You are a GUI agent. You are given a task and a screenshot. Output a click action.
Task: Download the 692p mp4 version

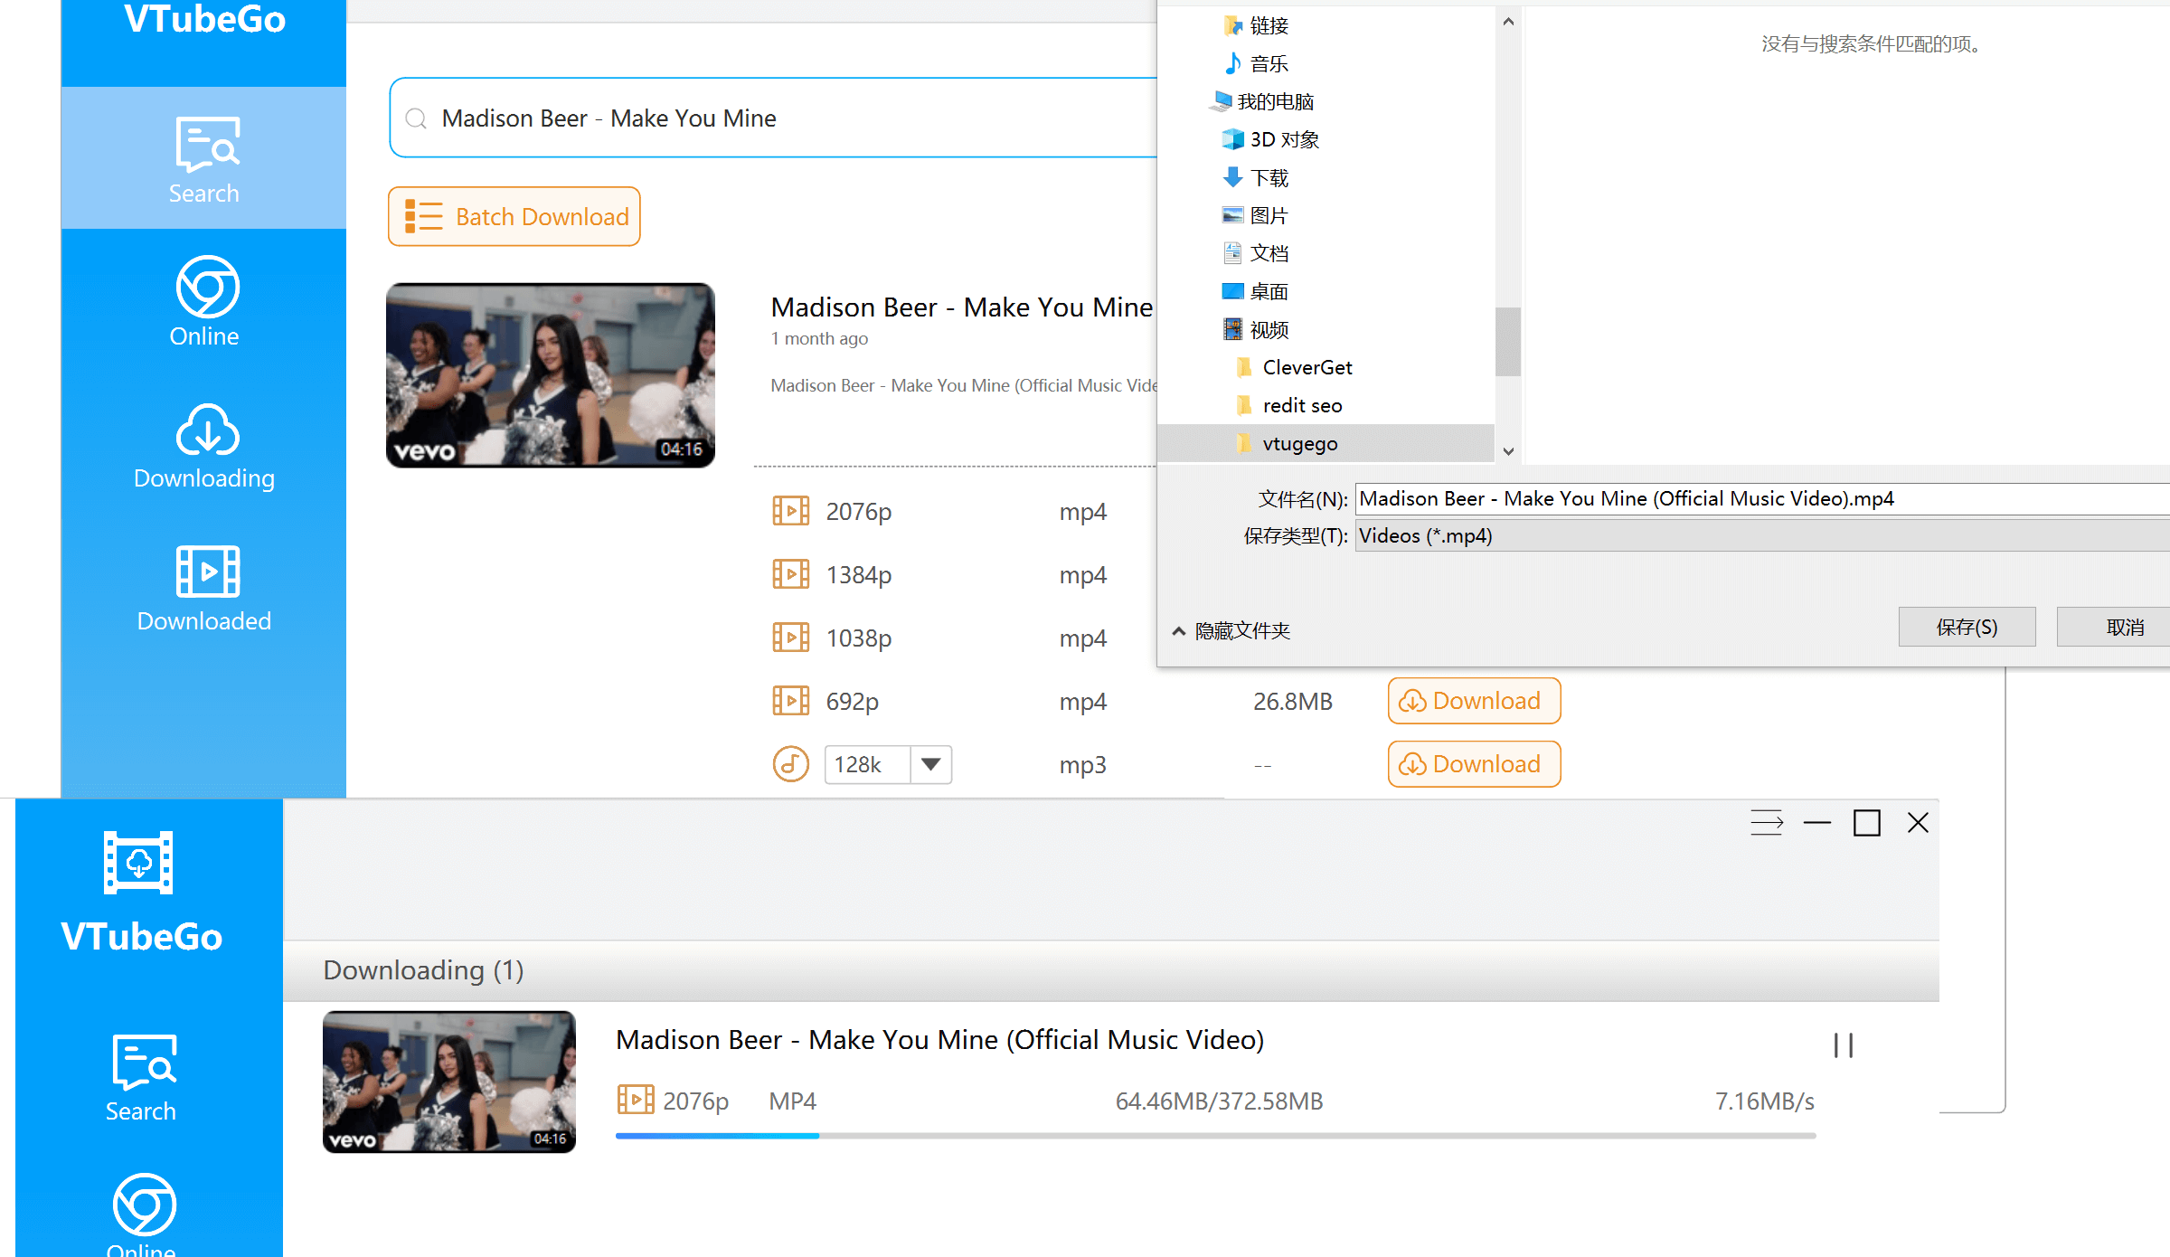(x=1475, y=701)
